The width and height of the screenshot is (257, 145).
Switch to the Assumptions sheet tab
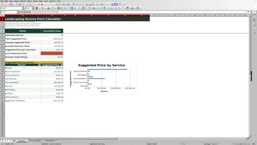(x=50, y=141)
